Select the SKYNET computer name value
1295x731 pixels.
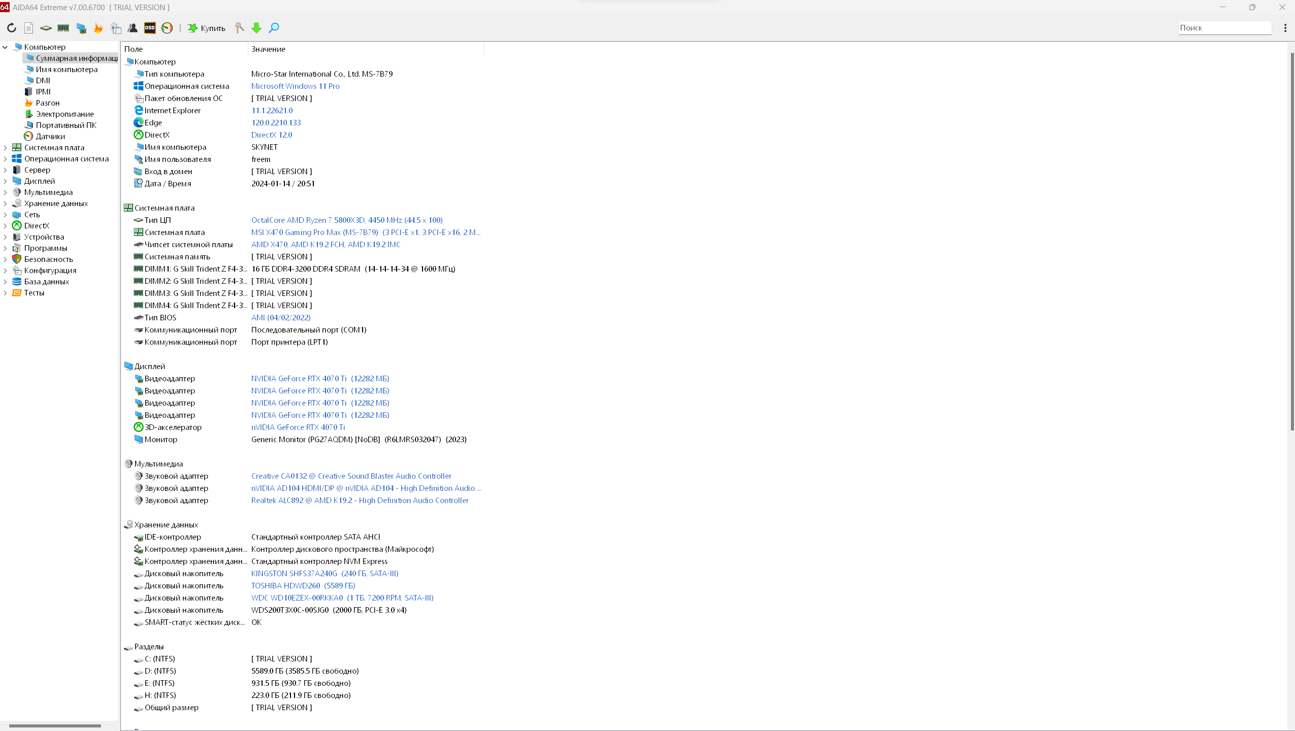pyautogui.click(x=265, y=147)
